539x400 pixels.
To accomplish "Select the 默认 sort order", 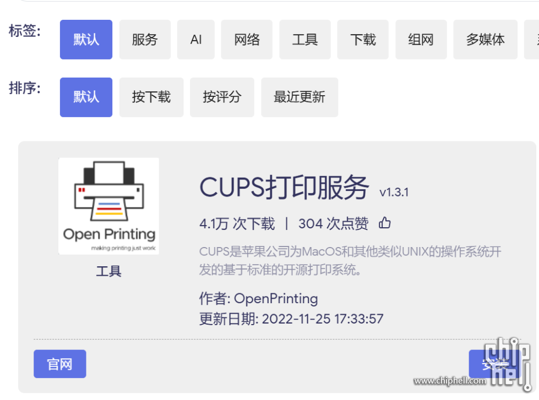I will coord(86,97).
